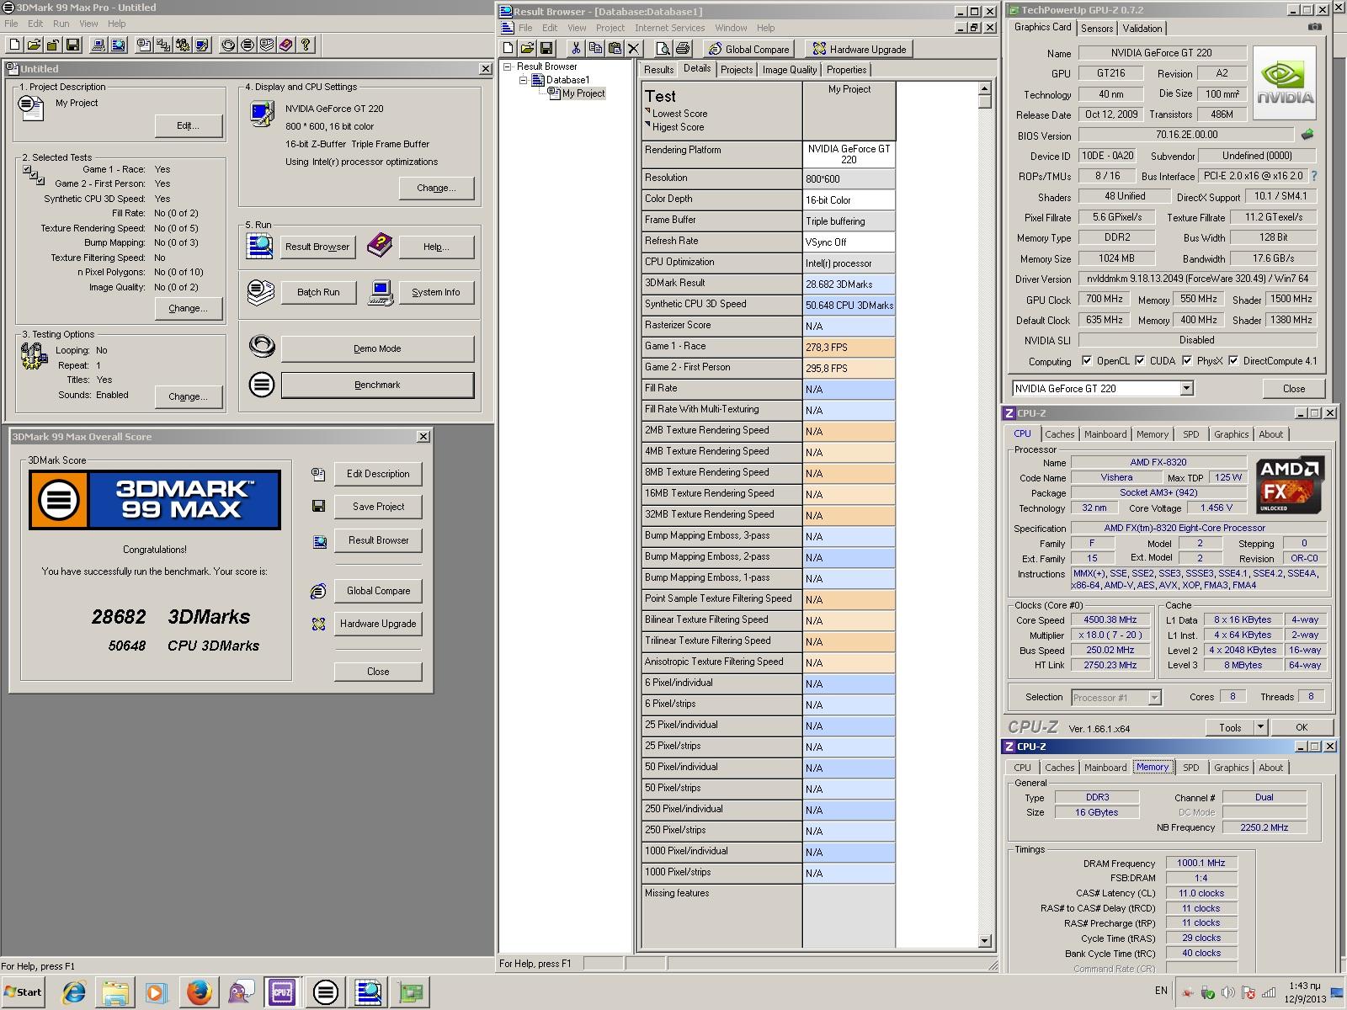Screen dimensions: 1347x1010
Task: Collapse Result Browser tree root node
Action: (x=508, y=66)
